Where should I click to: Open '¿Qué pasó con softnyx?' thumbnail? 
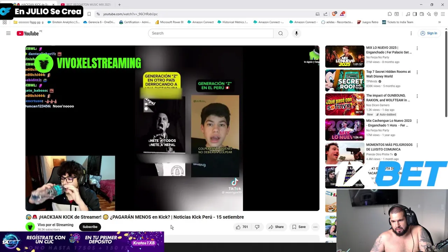(345, 104)
